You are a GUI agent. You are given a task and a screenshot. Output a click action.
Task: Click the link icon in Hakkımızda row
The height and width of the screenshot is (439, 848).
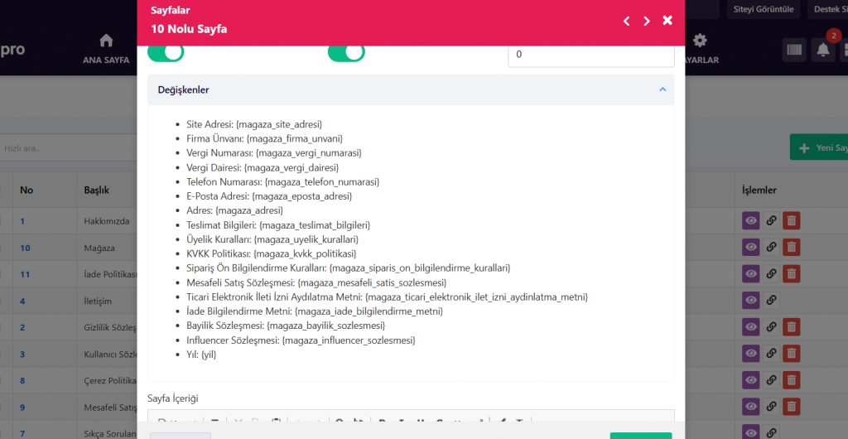771,220
